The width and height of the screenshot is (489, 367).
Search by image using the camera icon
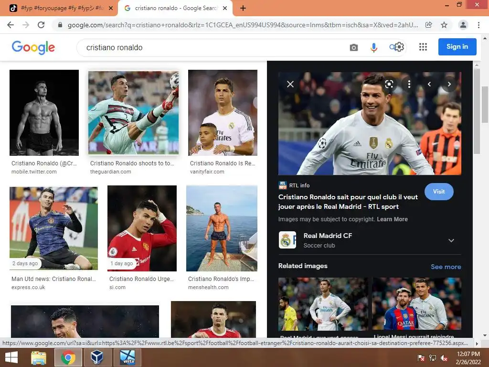(354, 47)
